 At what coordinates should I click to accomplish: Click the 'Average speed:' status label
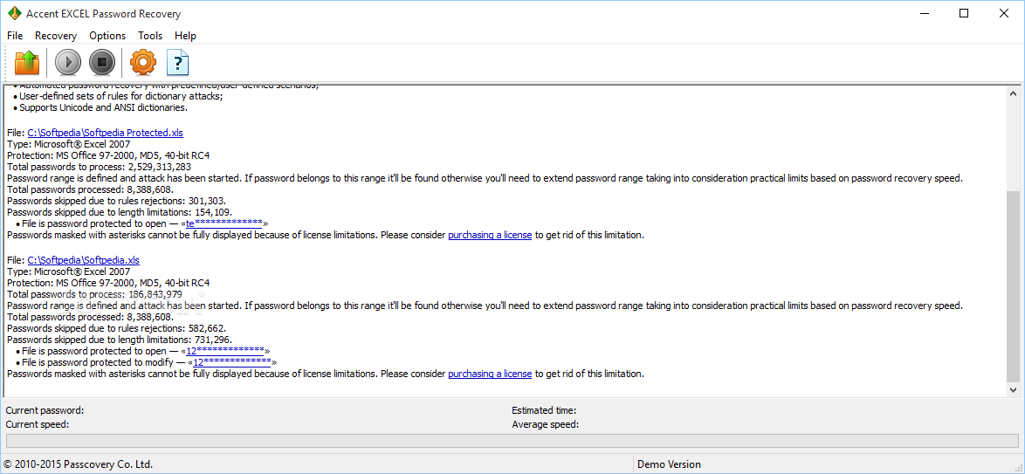point(545,424)
